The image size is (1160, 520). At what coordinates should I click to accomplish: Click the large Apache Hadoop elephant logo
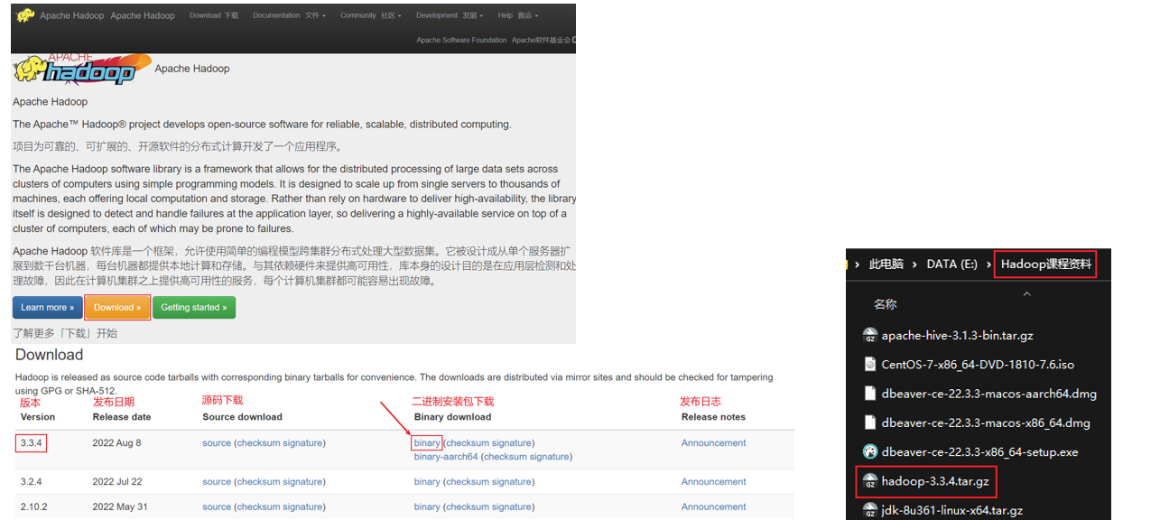pos(82,69)
